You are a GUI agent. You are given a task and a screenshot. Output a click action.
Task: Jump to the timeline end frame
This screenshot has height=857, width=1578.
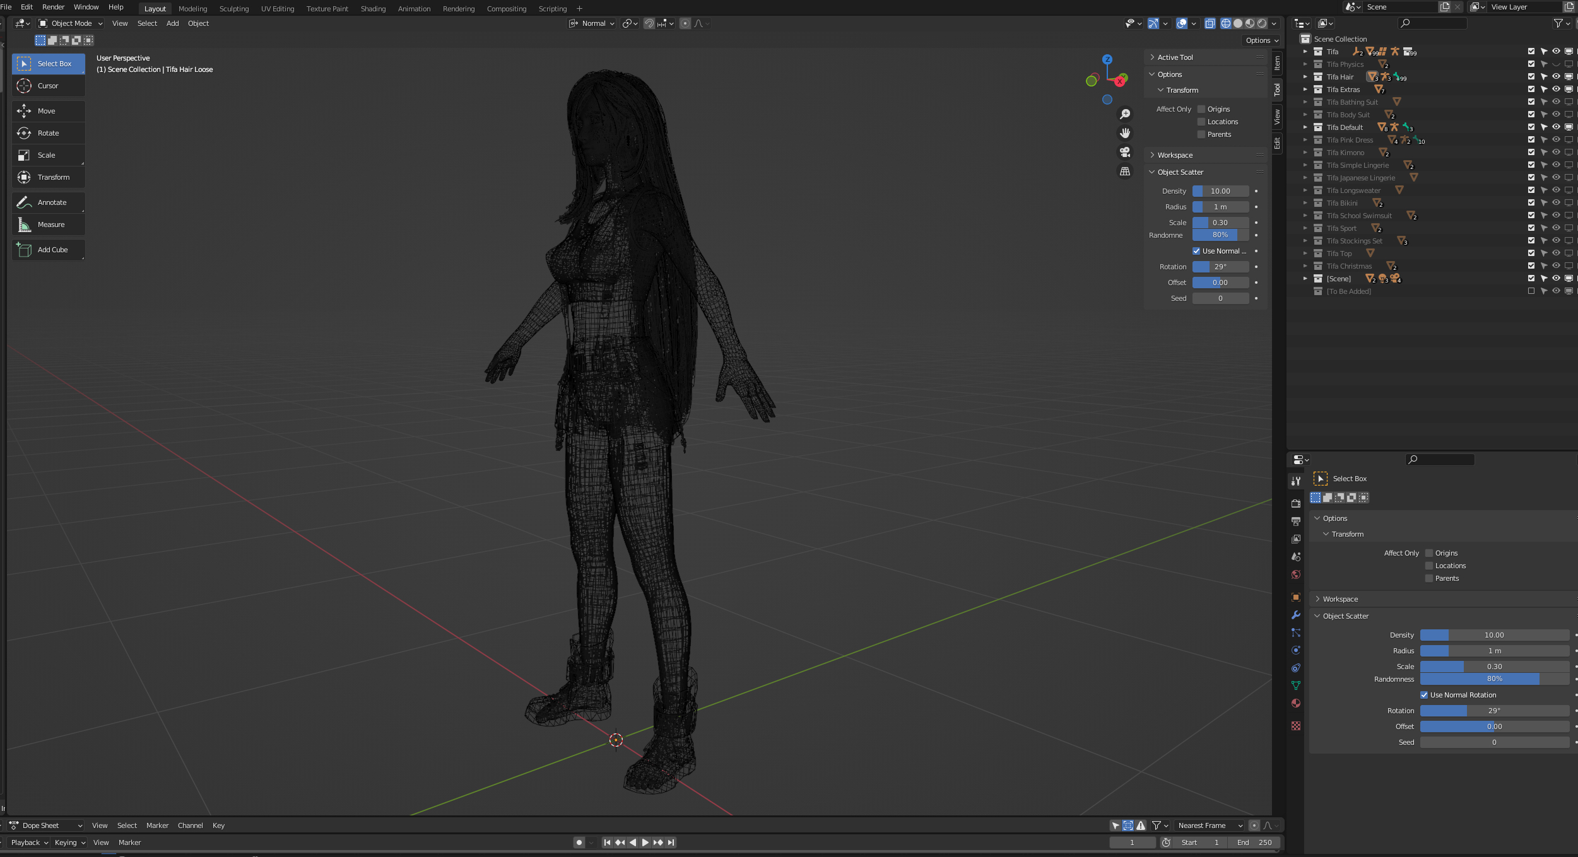[x=671, y=842]
